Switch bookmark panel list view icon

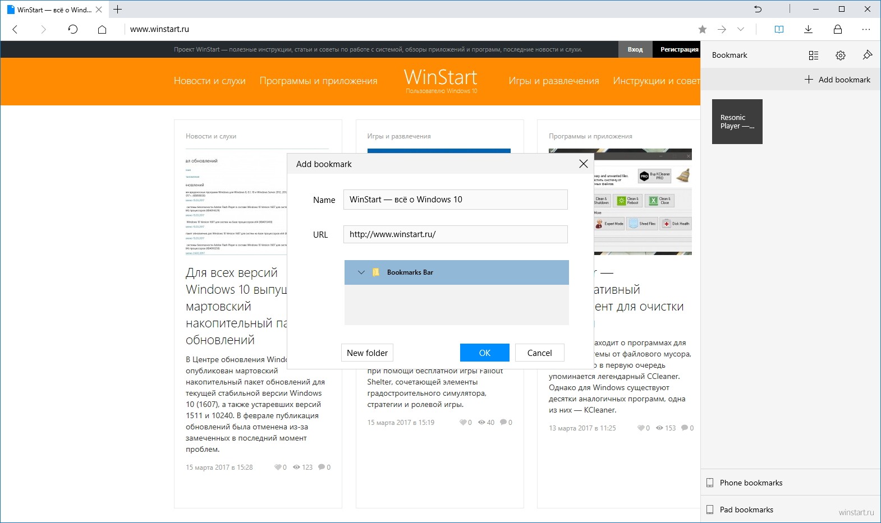[x=813, y=55]
